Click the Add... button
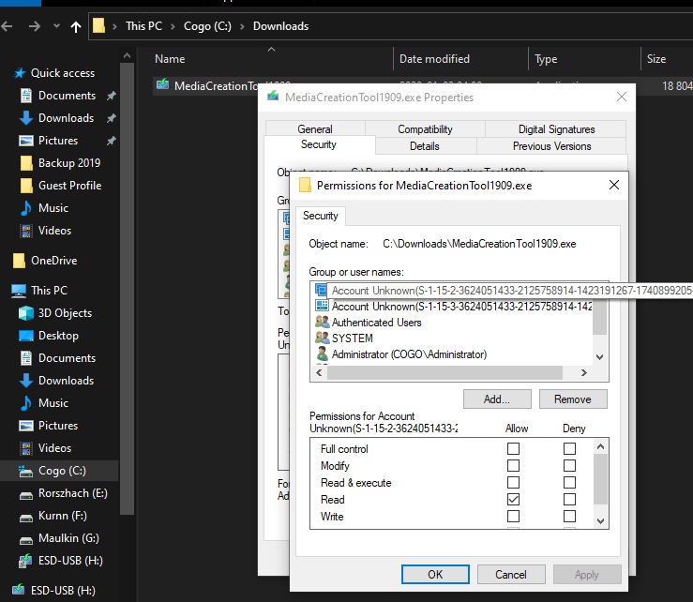This screenshot has width=693, height=602. pyautogui.click(x=497, y=399)
